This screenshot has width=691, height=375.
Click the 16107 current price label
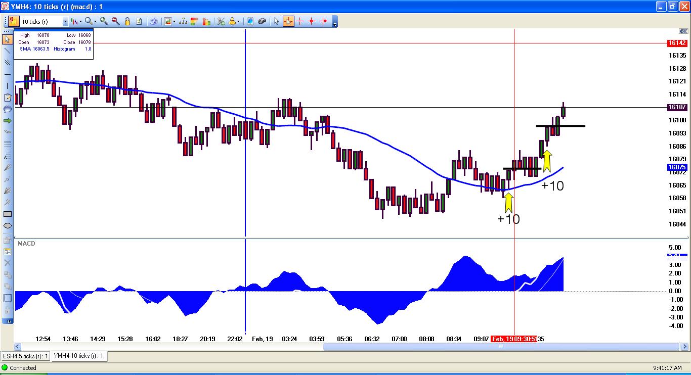(677, 107)
